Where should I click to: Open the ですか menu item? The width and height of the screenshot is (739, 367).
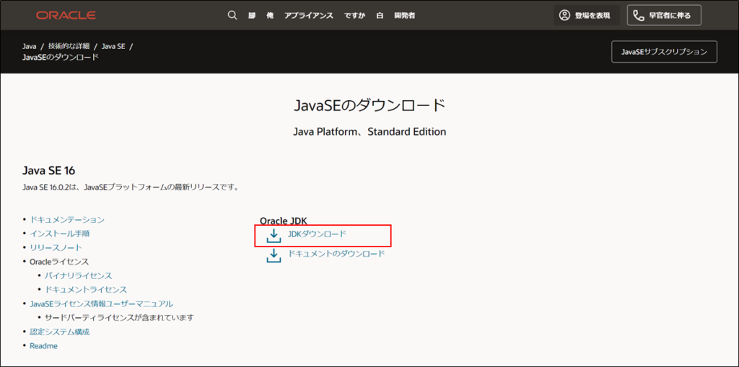click(x=354, y=16)
